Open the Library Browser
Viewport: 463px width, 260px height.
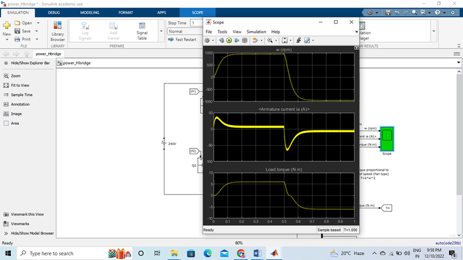[x=57, y=31]
